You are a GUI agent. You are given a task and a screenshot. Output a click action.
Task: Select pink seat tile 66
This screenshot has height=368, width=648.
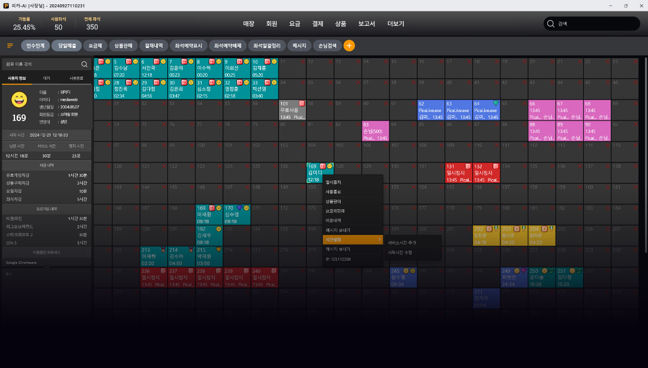(541, 110)
